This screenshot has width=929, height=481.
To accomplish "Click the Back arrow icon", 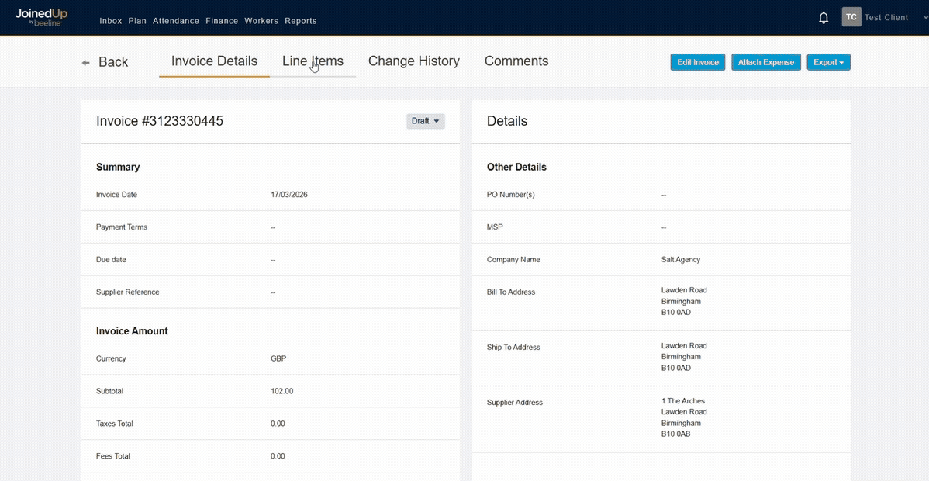I will pos(86,63).
